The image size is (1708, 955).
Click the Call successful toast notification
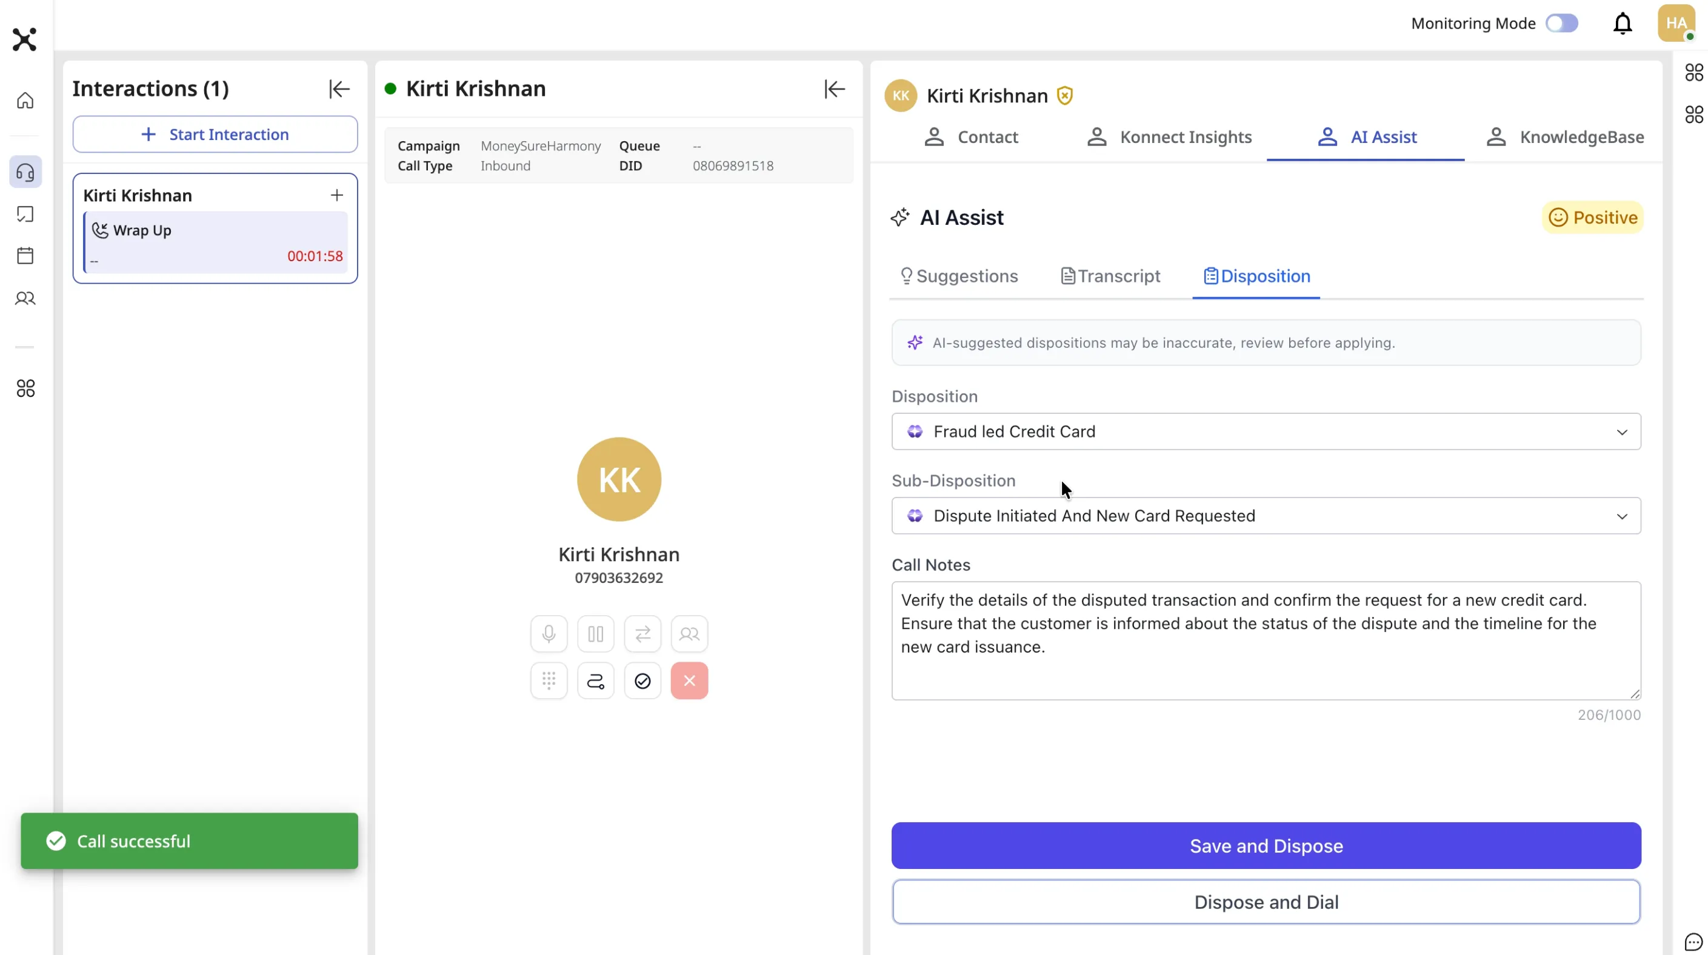[189, 841]
